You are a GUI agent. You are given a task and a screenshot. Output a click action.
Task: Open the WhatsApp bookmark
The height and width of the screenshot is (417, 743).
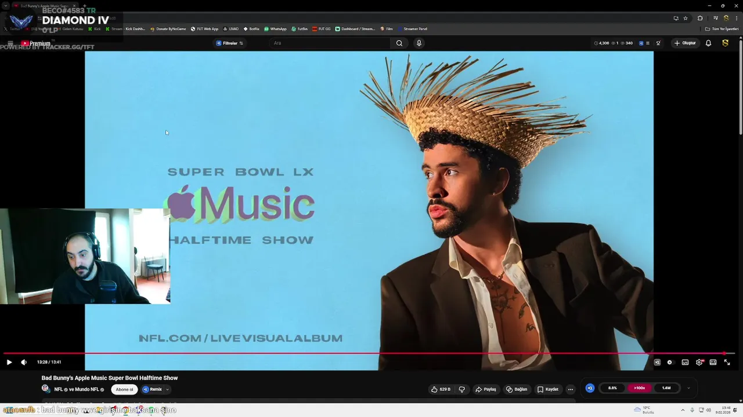click(x=275, y=28)
